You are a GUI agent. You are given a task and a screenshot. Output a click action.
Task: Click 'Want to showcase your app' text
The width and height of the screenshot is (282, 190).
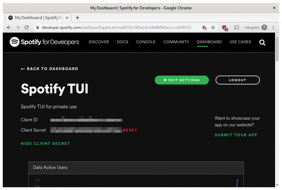237,121
